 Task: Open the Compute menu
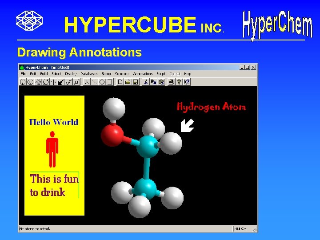point(122,74)
